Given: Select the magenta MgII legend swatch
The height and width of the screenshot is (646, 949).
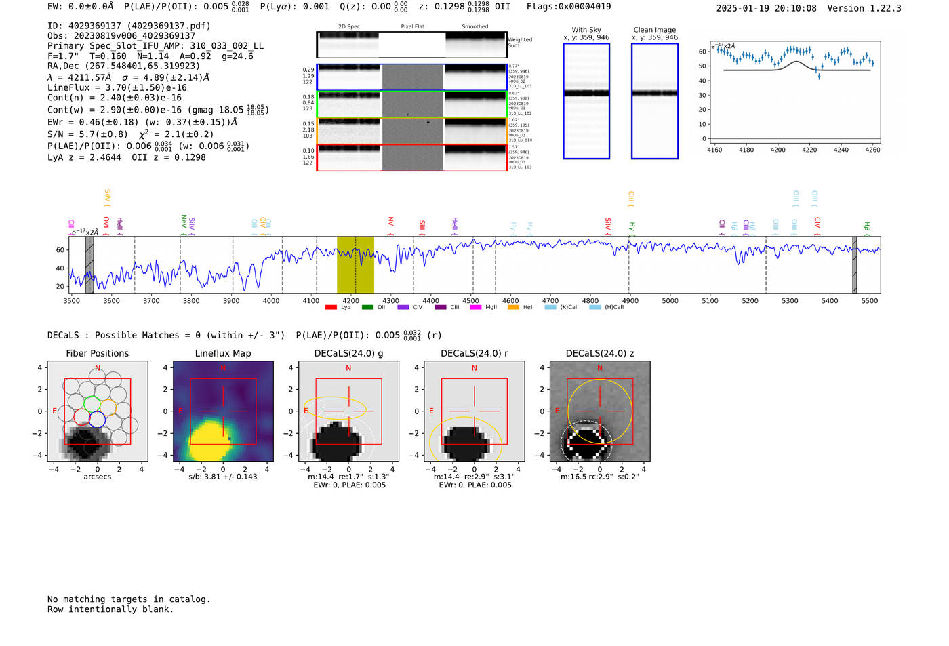Looking at the screenshot, I should tap(475, 307).
